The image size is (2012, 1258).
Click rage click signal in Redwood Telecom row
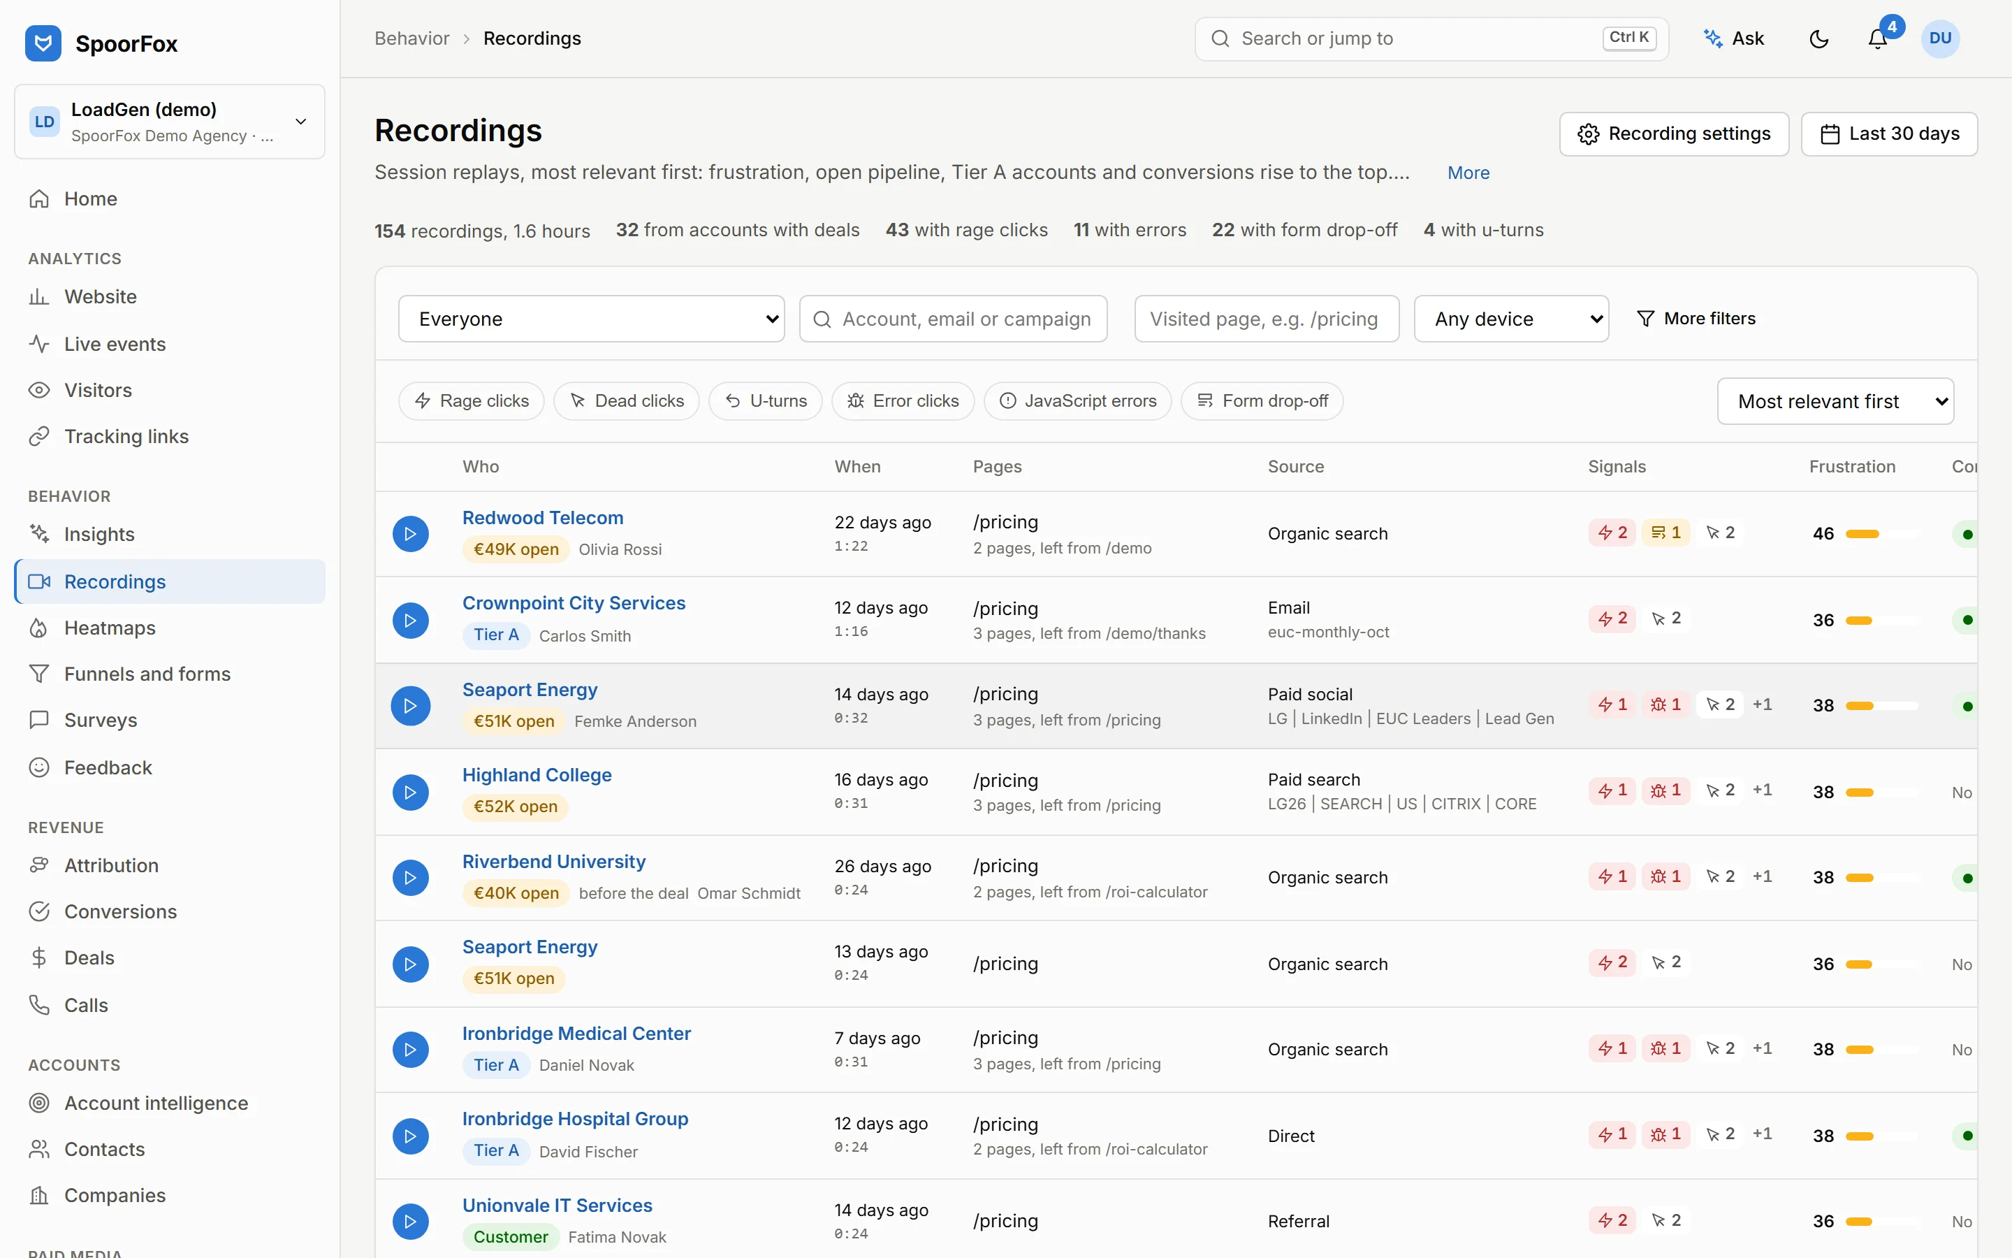click(x=1612, y=533)
